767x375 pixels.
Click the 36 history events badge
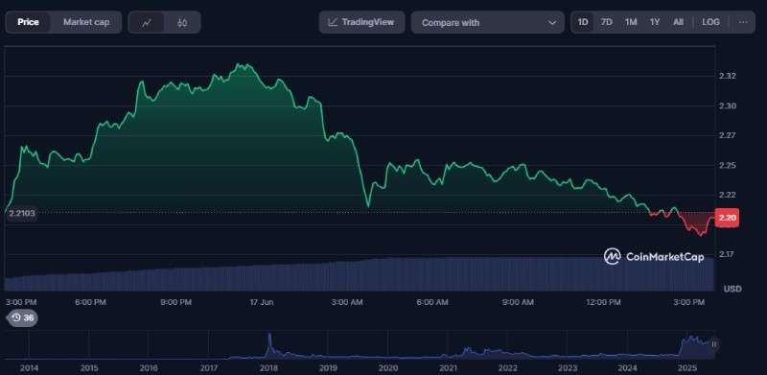(x=22, y=317)
